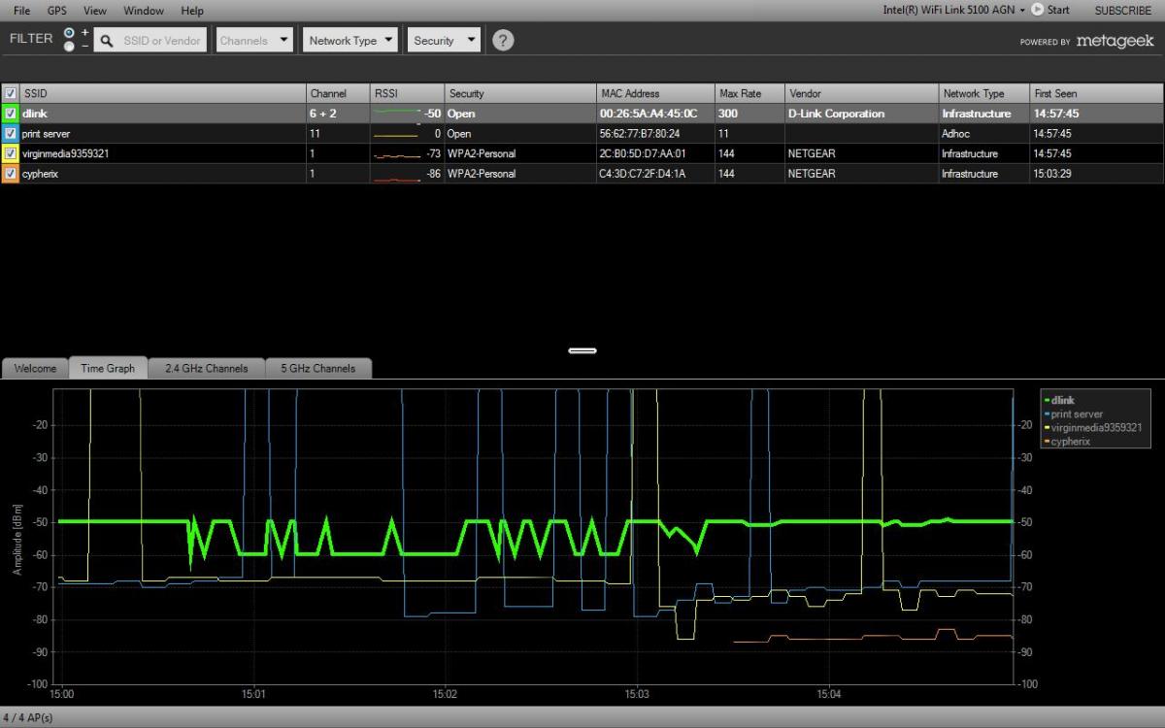Click the MetaGeek logo
This screenshot has width=1165, height=728.
tap(1115, 41)
